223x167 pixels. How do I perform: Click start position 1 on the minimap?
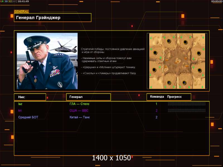[169, 41]
